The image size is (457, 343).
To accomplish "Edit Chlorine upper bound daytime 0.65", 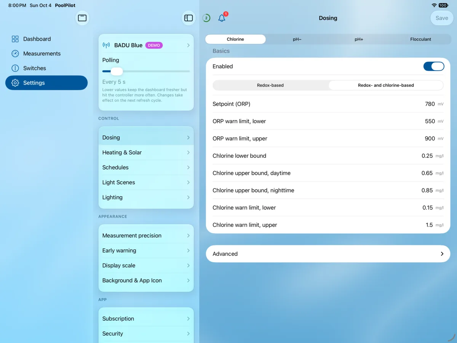I will pos(427,173).
